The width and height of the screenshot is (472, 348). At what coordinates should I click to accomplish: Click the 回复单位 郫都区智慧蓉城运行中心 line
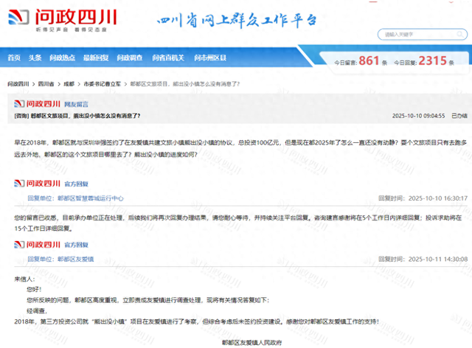point(75,198)
